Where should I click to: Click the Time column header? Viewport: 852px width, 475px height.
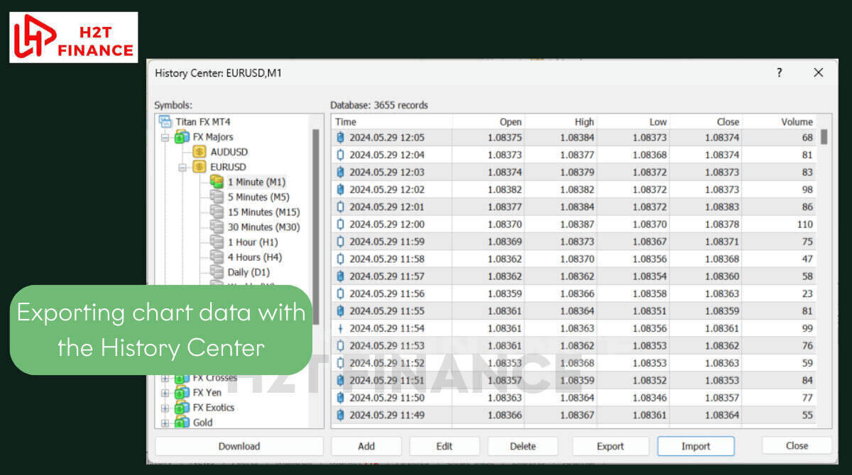pos(390,121)
